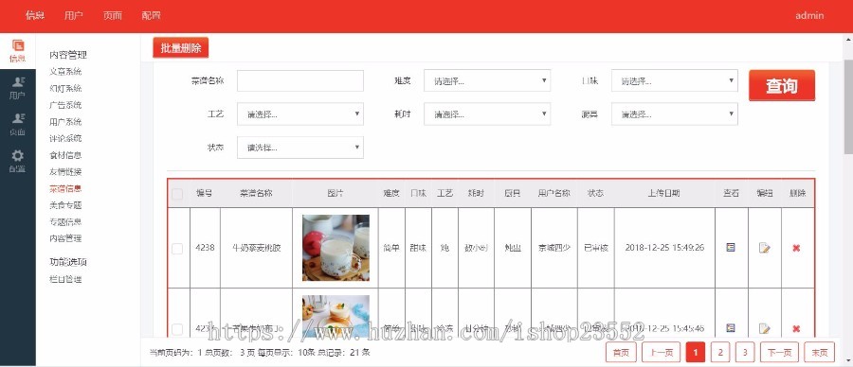Click the 京城四少 username cell

pyautogui.click(x=554, y=248)
